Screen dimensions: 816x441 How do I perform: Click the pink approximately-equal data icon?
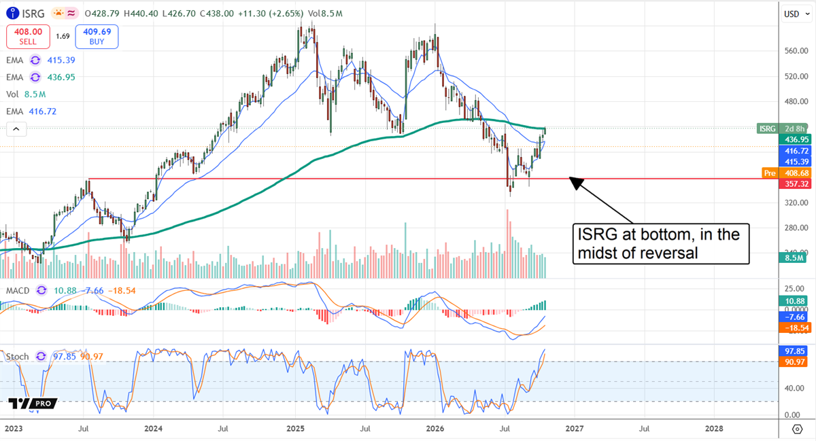70,13
